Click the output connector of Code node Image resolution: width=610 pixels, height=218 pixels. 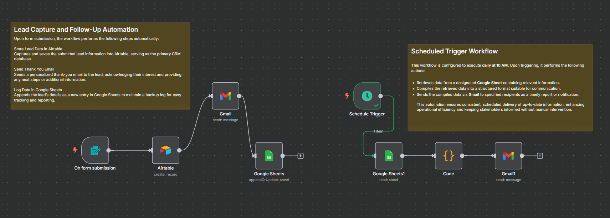tap(462, 156)
